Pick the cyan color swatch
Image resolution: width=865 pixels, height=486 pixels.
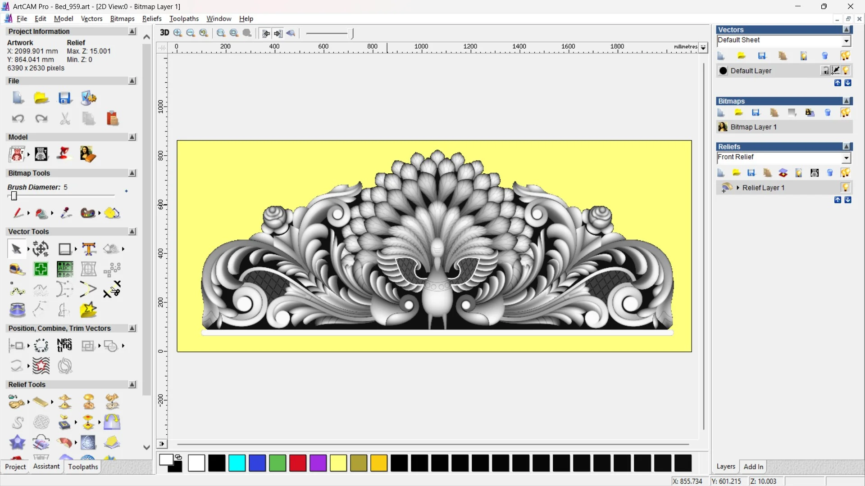(x=237, y=463)
